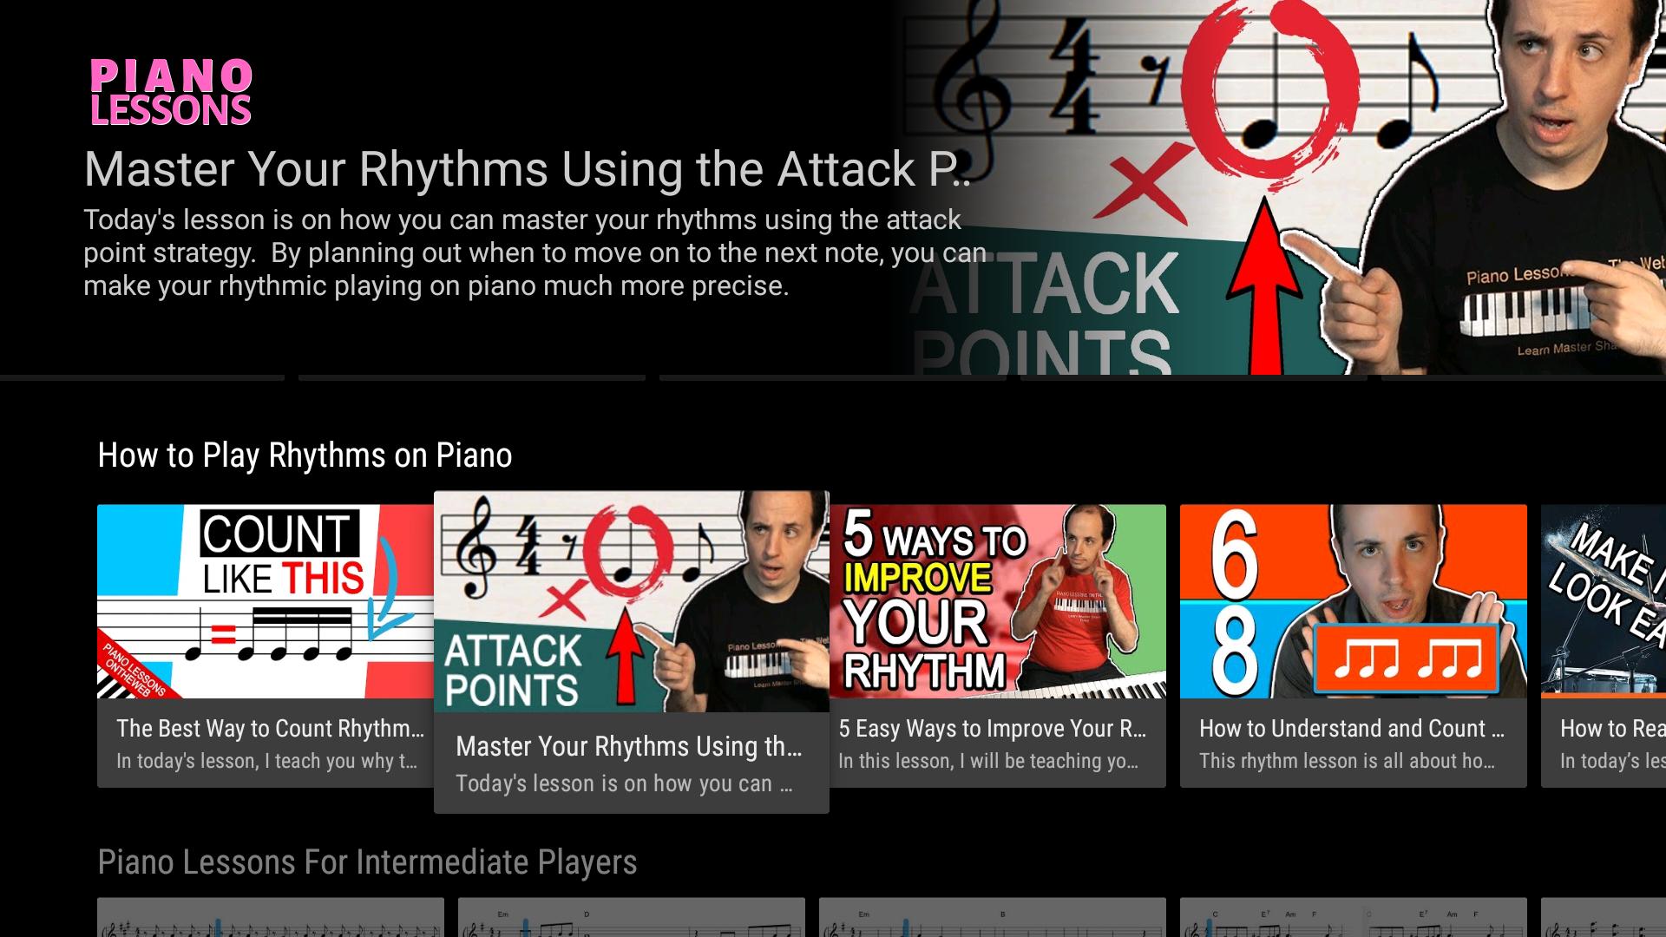Open the Attack Points video thumbnail
The height and width of the screenshot is (937, 1666).
pyautogui.click(x=631, y=601)
